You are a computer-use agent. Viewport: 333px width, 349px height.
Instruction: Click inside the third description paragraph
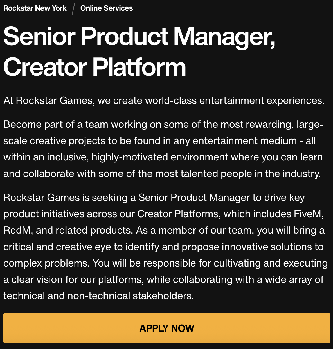click(163, 247)
